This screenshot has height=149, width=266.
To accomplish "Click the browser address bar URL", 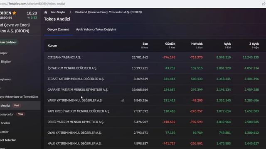I will pos(32,4).
